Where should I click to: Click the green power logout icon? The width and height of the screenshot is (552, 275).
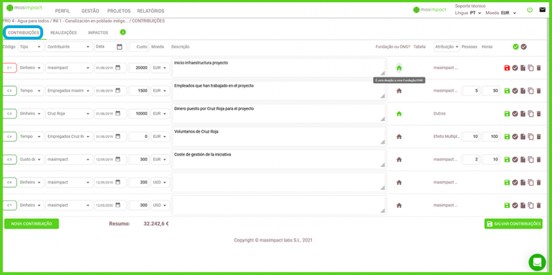[x=530, y=10]
